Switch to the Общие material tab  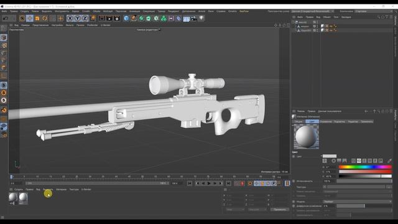coord(298,122)
